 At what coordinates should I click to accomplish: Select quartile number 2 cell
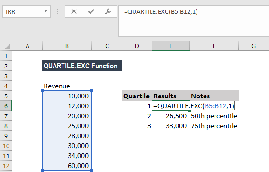coord(137,116)
